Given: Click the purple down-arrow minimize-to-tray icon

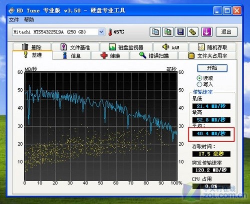Looking at the screenshot, I should point(207,32).
